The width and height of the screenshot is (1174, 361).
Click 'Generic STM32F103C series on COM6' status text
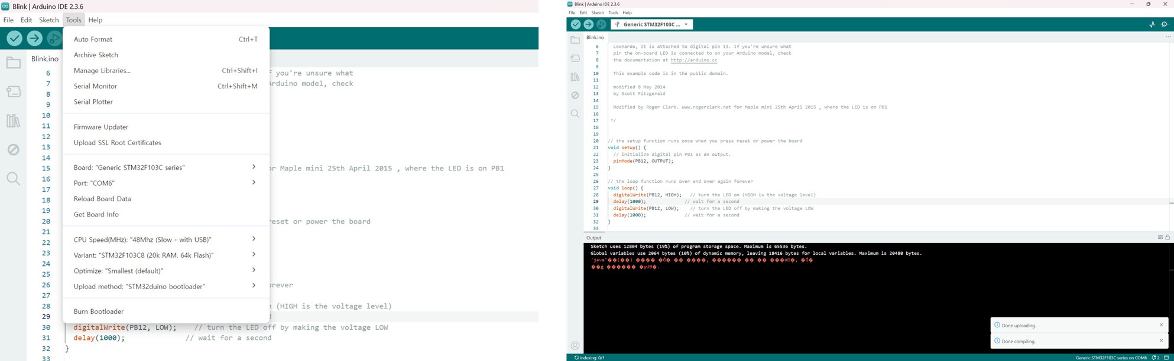[x=1111, y=357]
